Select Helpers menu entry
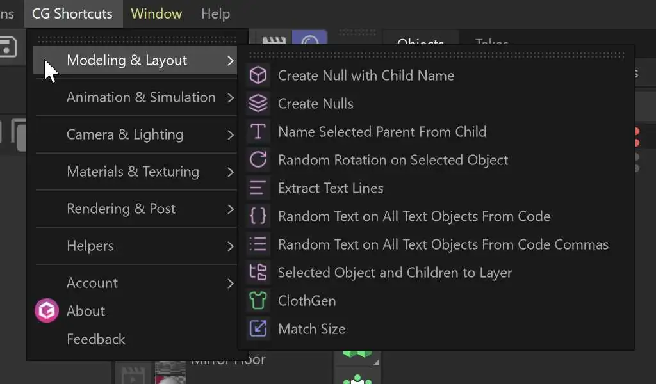Image resolution: width=656 pixels, height=384 pixels. tap(135, 246)
